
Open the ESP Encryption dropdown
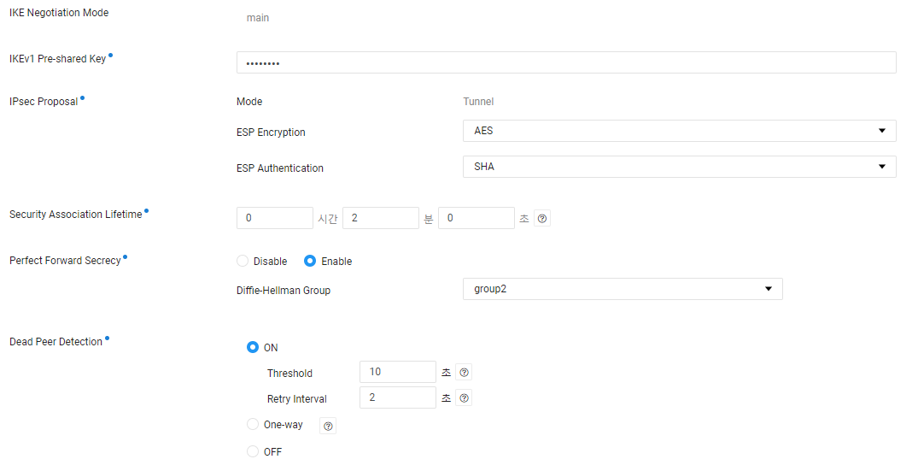point(679,131)
